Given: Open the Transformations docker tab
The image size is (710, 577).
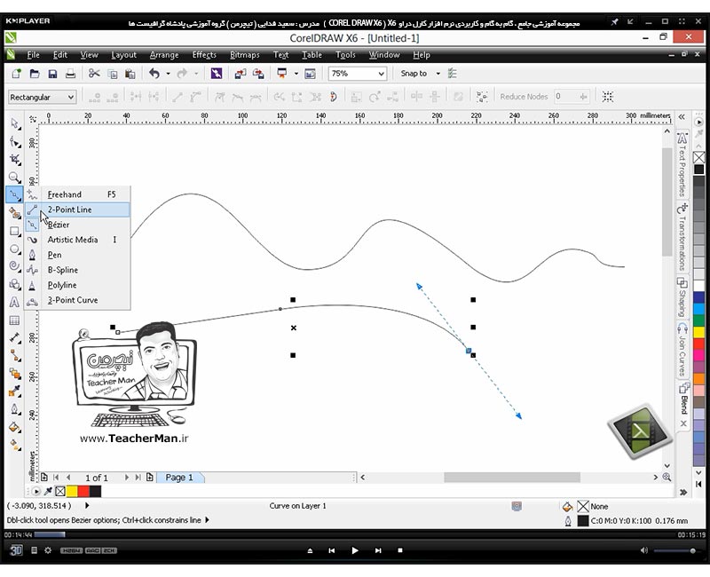Looking at the screenshot, I should 682,237.
